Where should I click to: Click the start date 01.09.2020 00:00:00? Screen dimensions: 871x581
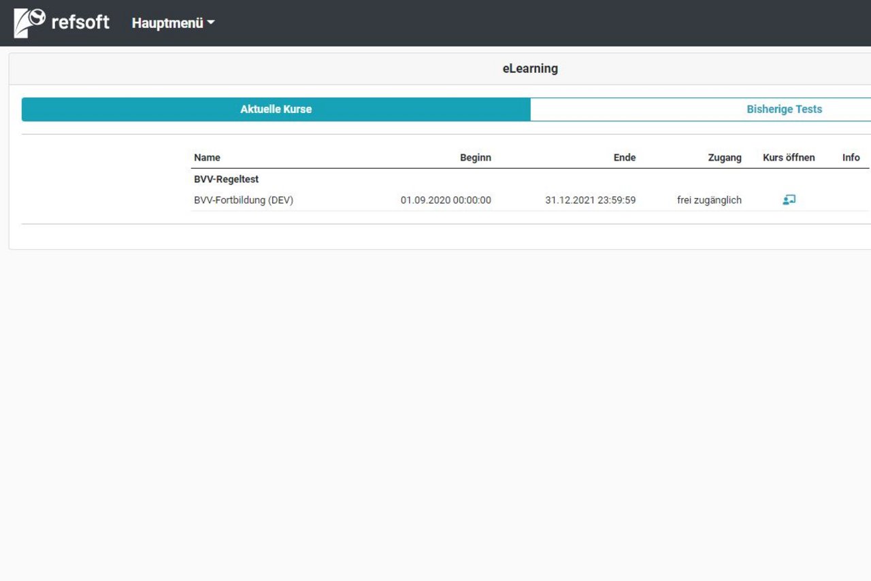point(445,200)
